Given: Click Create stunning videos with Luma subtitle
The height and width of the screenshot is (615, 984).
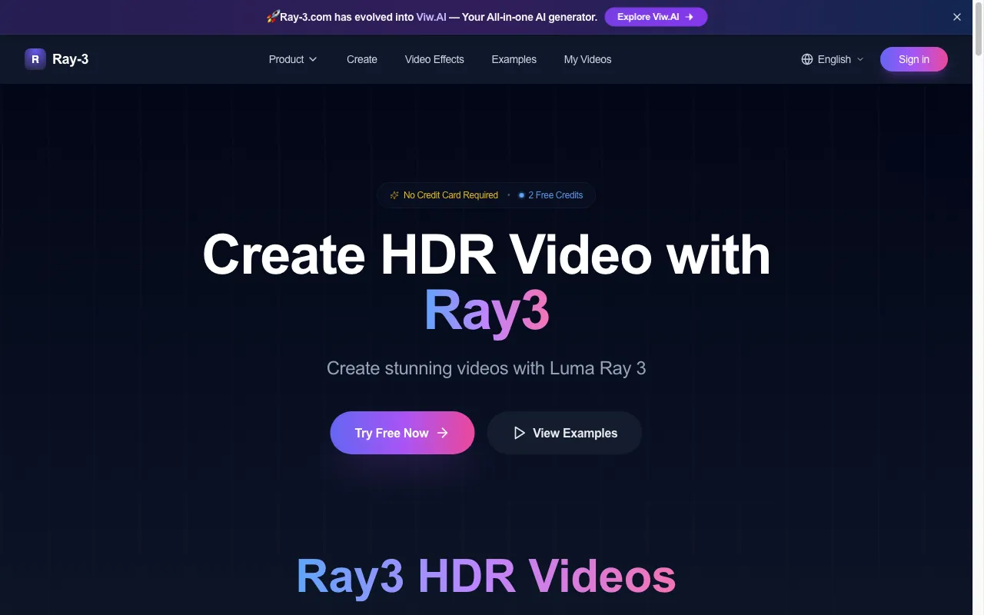Looking at the screenshot, I should [487, 368].
